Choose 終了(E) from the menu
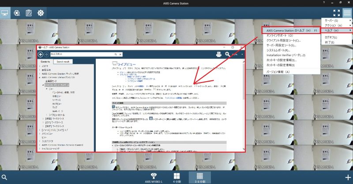 329,42
